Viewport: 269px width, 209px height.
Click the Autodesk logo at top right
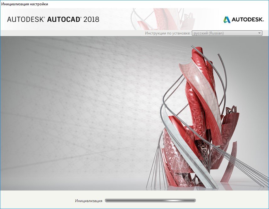tap(244, 20)
